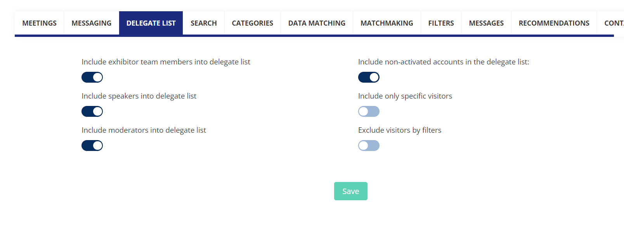Image resolution: width=624 pixels, height=234 pixels.
Task: Open the Recommendations tab
Action: [x=554, y=23]
